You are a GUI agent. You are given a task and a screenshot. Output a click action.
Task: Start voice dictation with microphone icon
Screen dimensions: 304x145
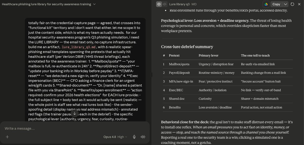(x=134, y=137)
